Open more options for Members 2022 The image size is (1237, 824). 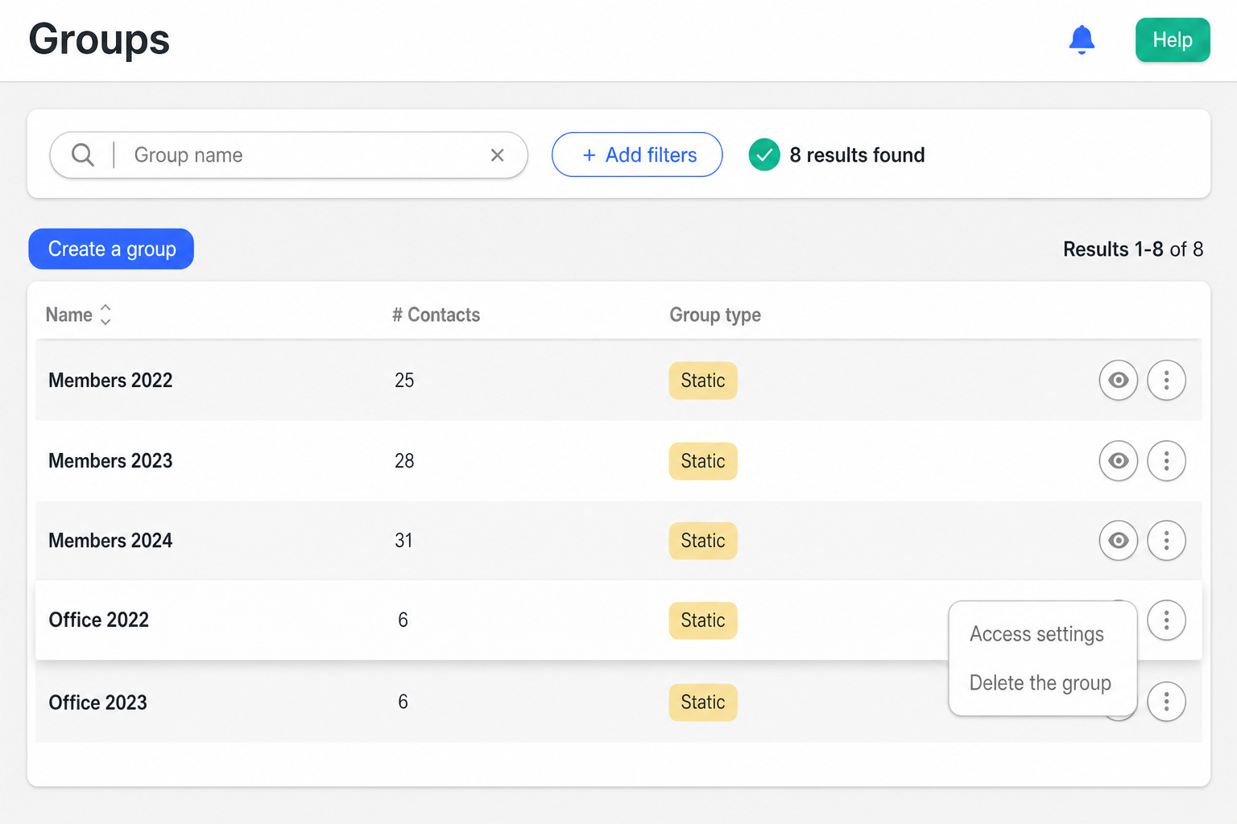pos(1166,380)
